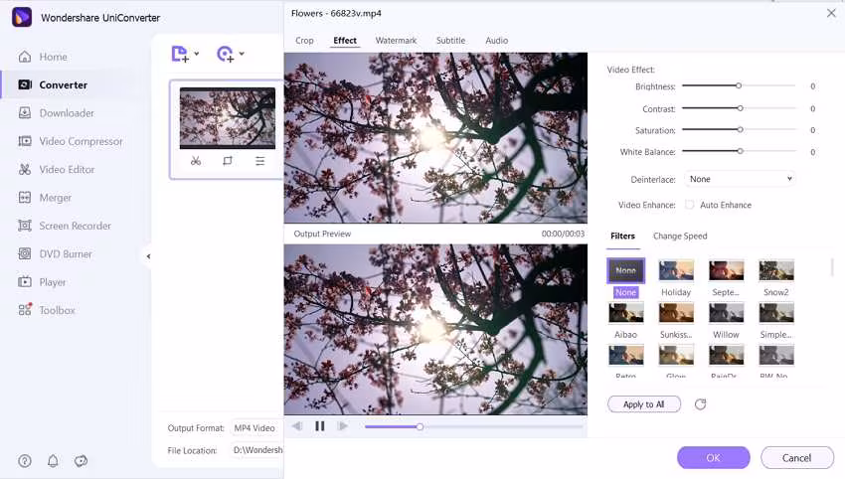
Task: Close the video edit dialog
Action: click(831, 13)
